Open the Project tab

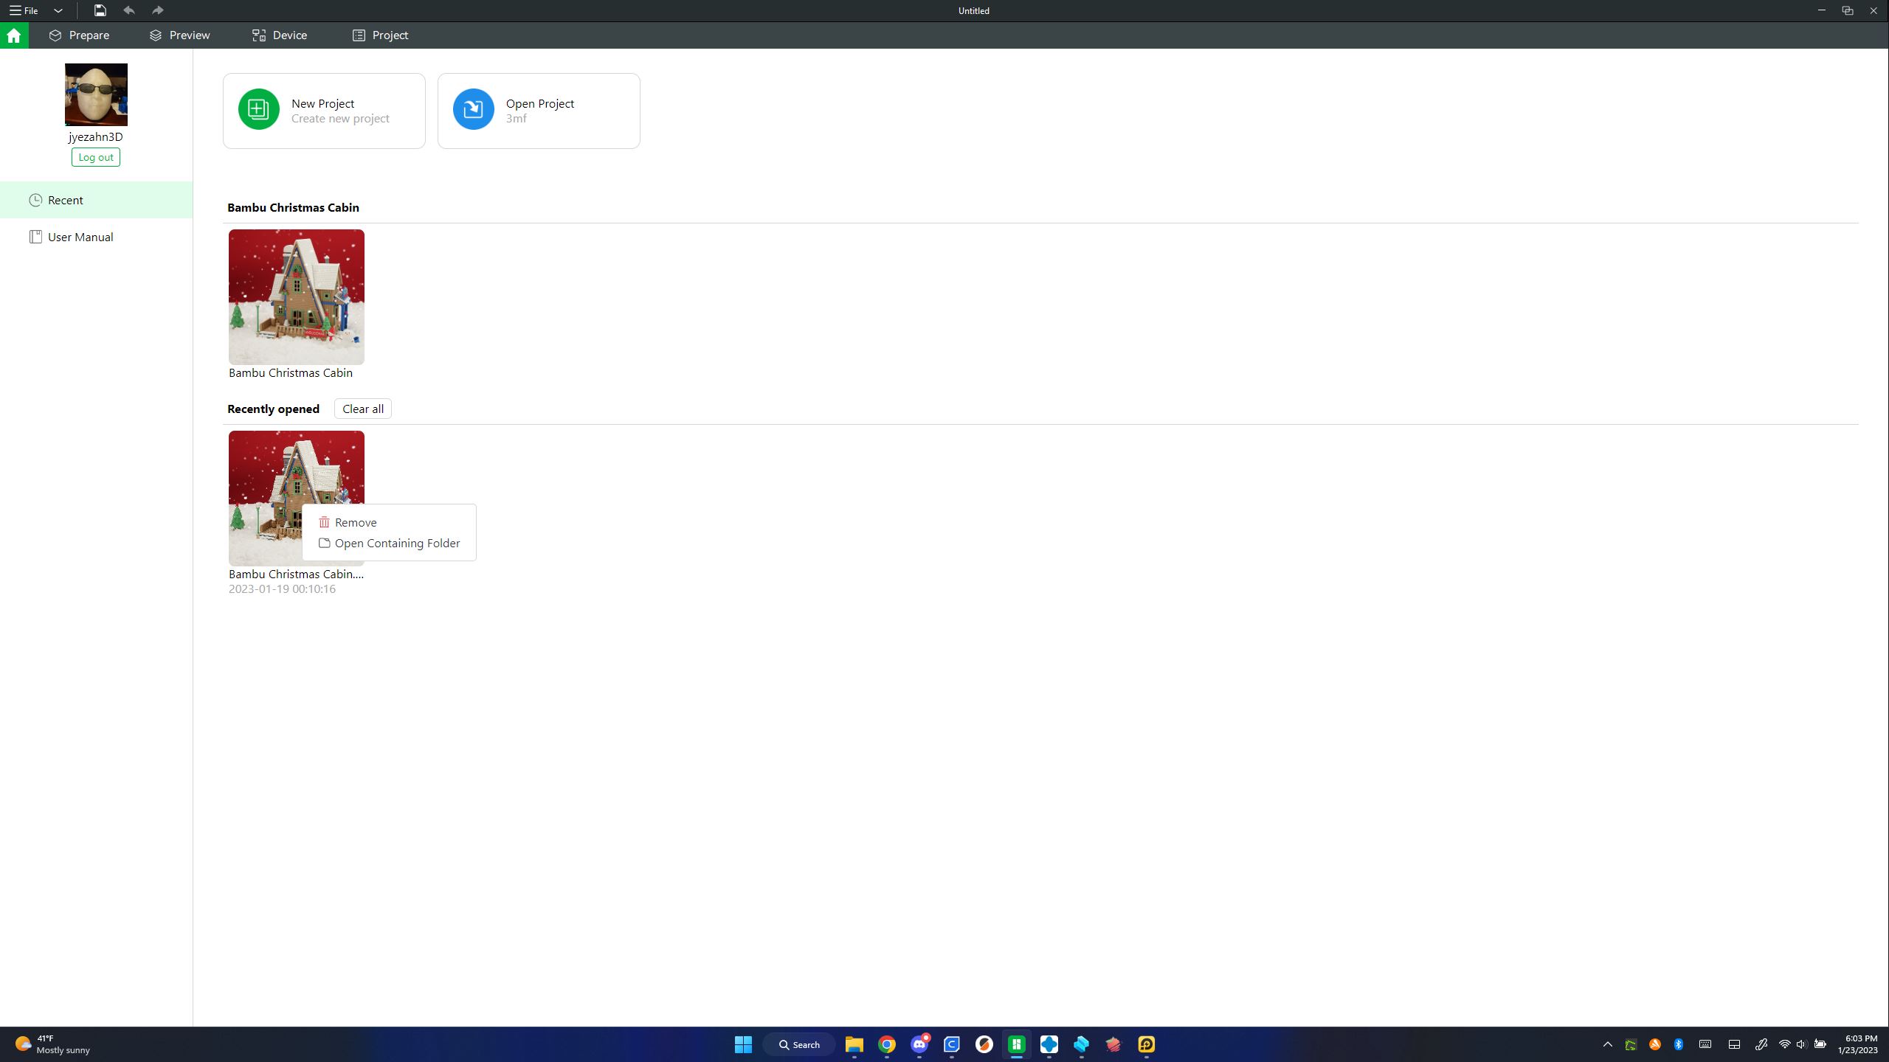[380, 35]
